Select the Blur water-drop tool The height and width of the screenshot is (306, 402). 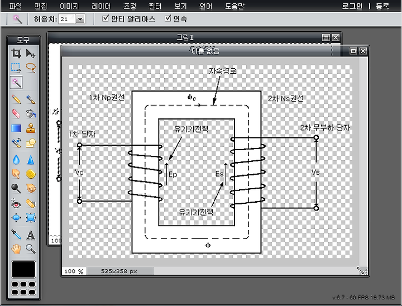[x=16, y=160]
